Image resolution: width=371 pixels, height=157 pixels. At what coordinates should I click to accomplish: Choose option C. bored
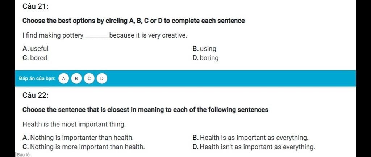[35, 58]
